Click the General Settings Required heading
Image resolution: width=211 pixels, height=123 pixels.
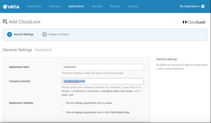point(27,50)
